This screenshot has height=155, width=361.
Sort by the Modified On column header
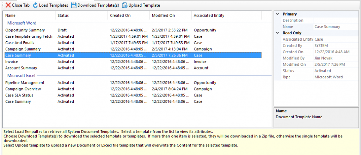pyautogui.click(x=170, y=16)
